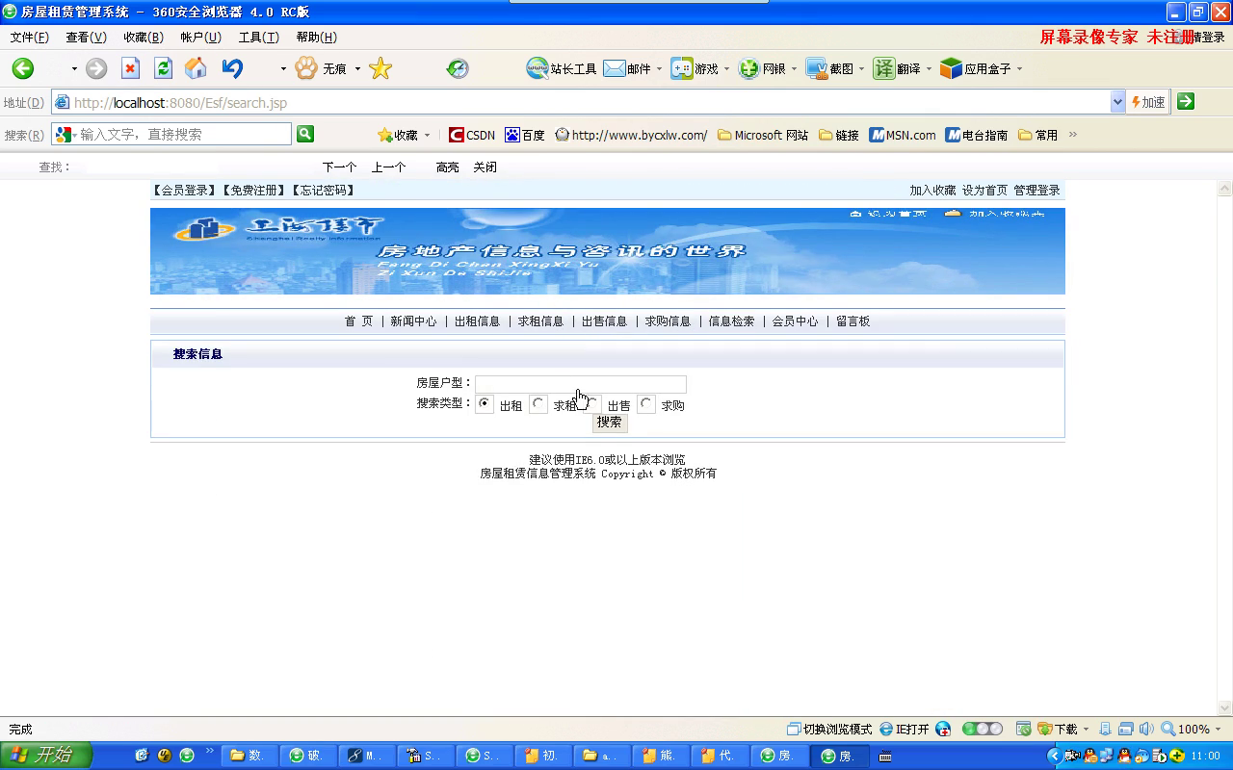Click IE打开 in the status bar
Viewport: 1233px width, 770px height.
(905, 729)
